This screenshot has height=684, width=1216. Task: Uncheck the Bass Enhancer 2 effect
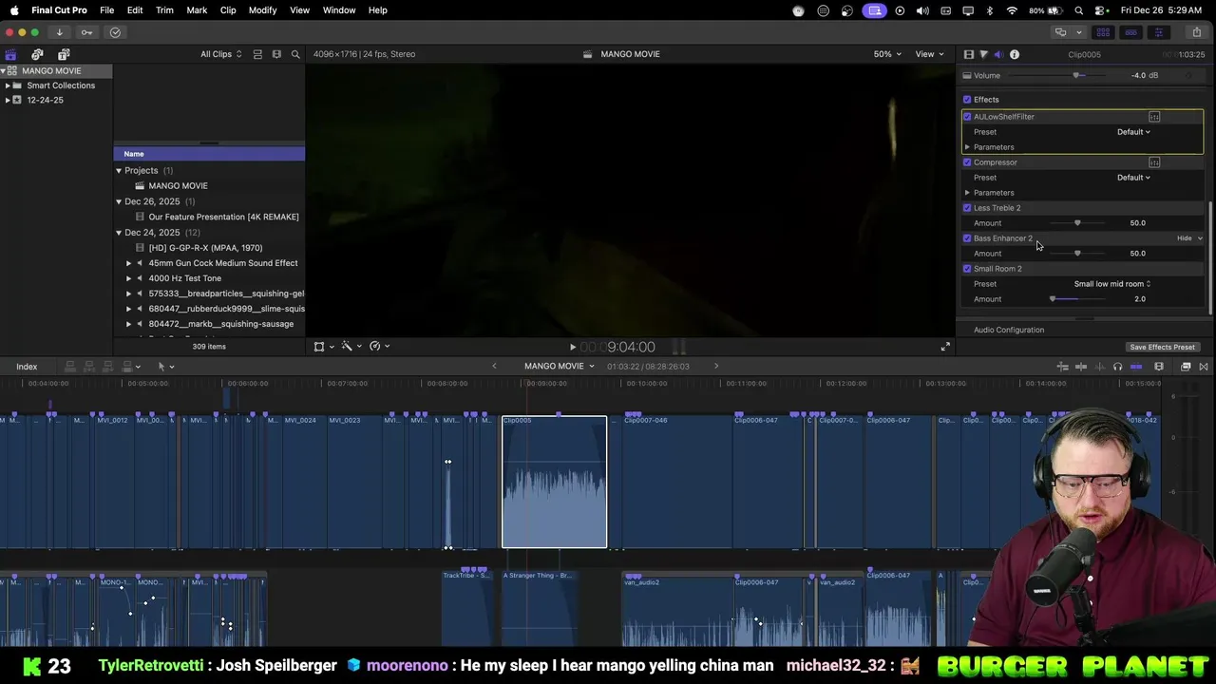pyautogui.click(x=967, y=238)
